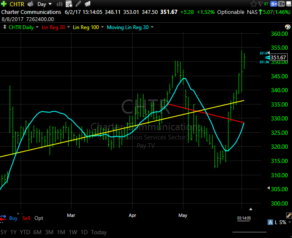292x238 pixels.
Task: Click the bar chart style icon
Action: click(x=60, y=4)
